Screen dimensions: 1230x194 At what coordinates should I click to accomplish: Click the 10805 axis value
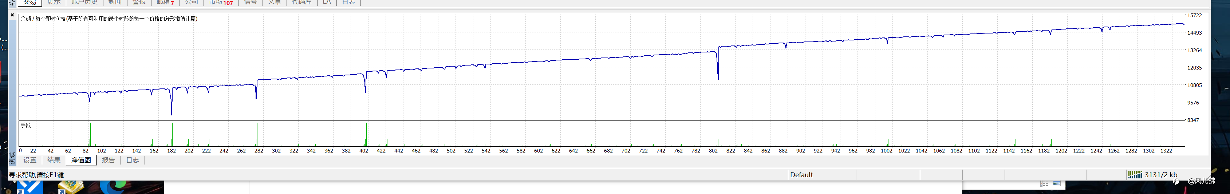tap(1195, 85)
